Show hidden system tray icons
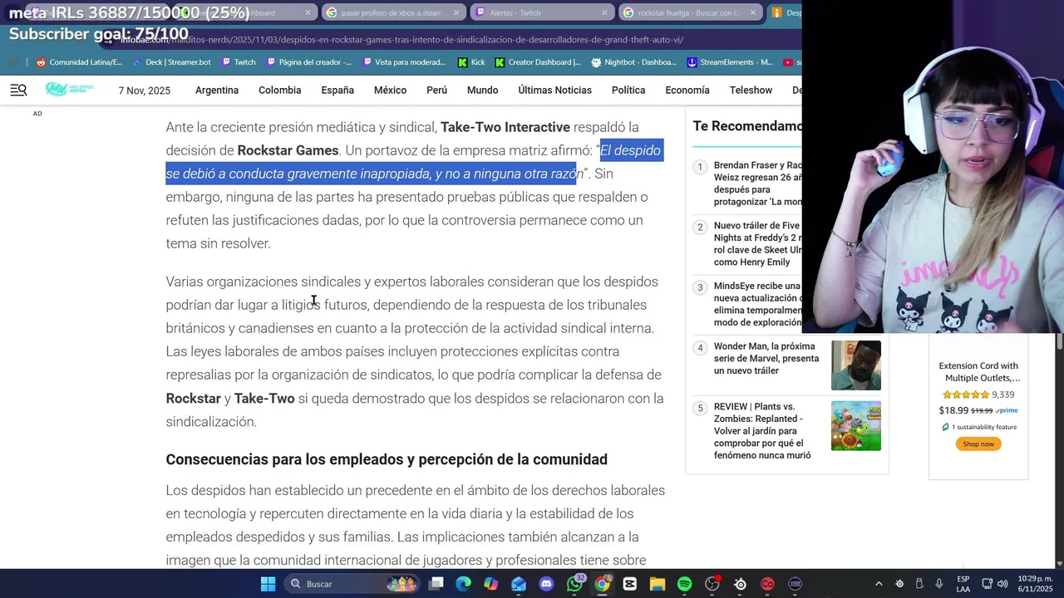Viewport: 1064px width, 598px height. (x=879, y=584)
